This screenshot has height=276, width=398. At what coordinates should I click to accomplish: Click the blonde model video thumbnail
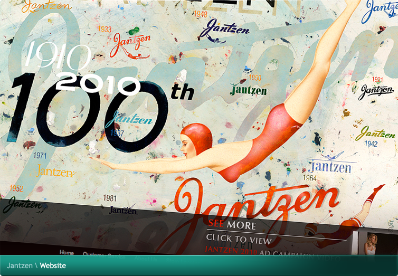point(371,243)
